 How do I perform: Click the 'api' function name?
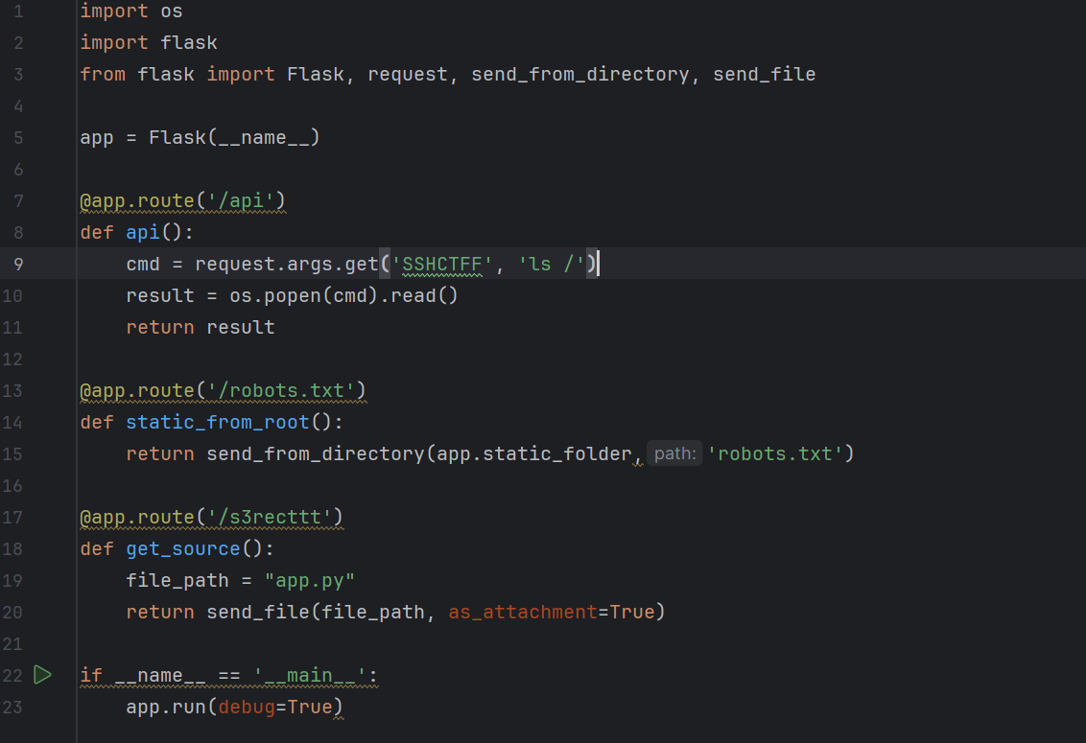pos(141,232)
